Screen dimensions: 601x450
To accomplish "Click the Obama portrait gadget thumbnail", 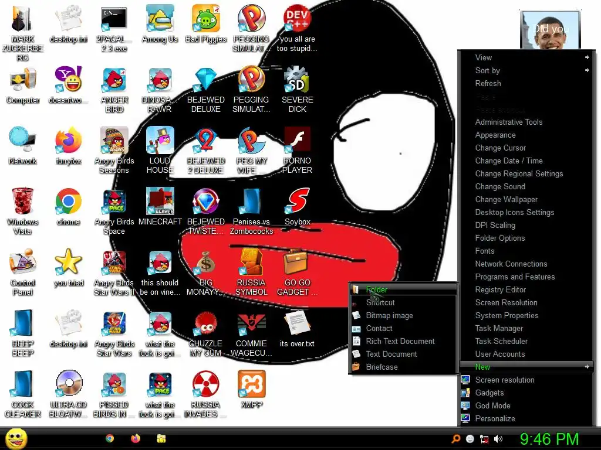I will [550, 30].
